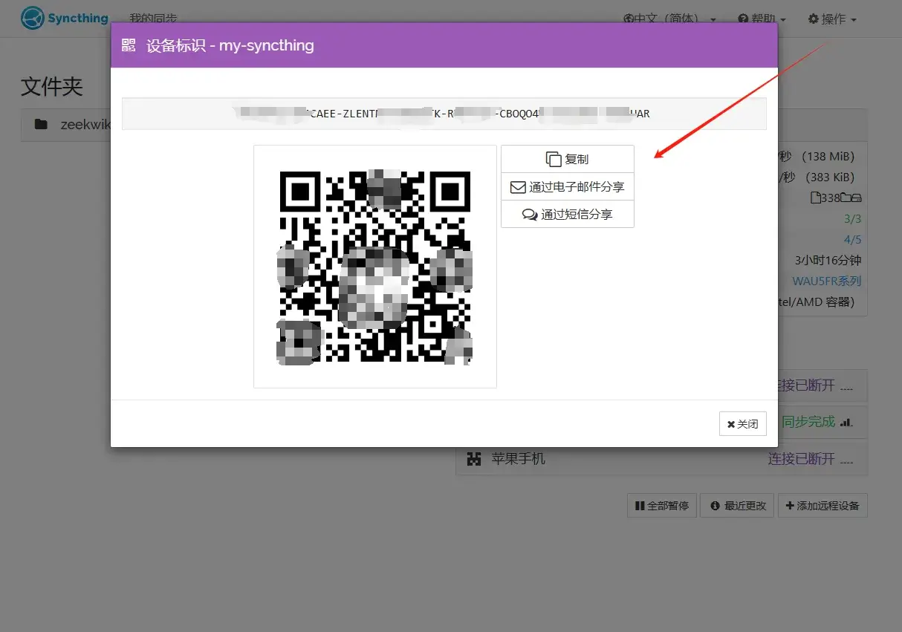
Task: Click 连接已断开 status of 苹果手机
Action: pyautogui.click(x=801, y=459)
